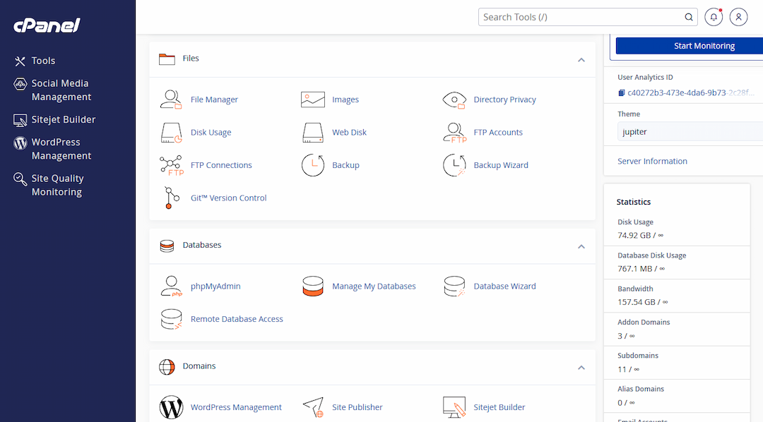Open the Sitejet Builder monitor icon
763x422 pixels.
click(x=454, y=407)
